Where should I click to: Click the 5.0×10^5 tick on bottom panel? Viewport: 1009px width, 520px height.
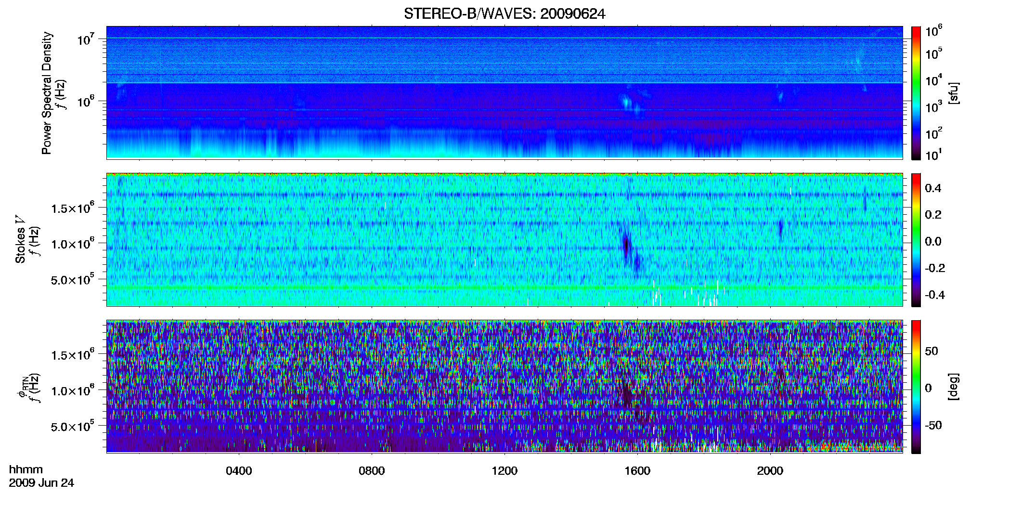[x=73, y=426]
